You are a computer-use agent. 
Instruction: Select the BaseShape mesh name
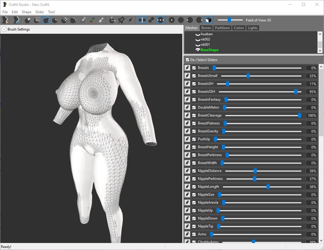point(209,50)
